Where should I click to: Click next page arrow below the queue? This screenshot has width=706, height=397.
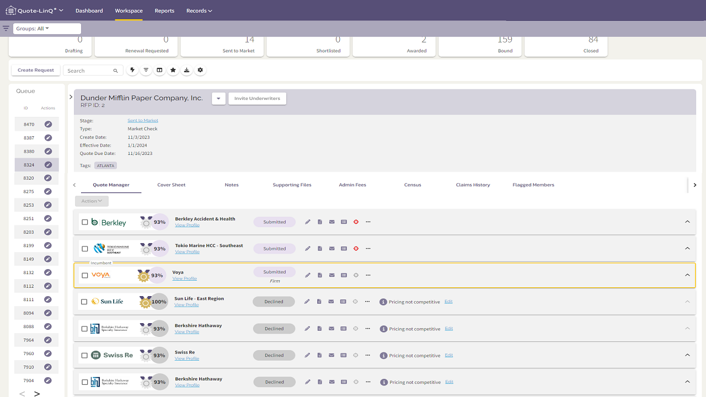pos(37,393)
